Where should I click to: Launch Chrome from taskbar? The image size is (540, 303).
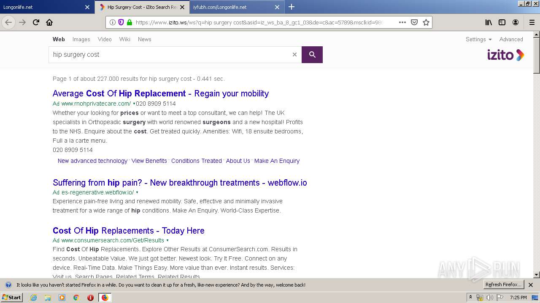click(76, 298)
